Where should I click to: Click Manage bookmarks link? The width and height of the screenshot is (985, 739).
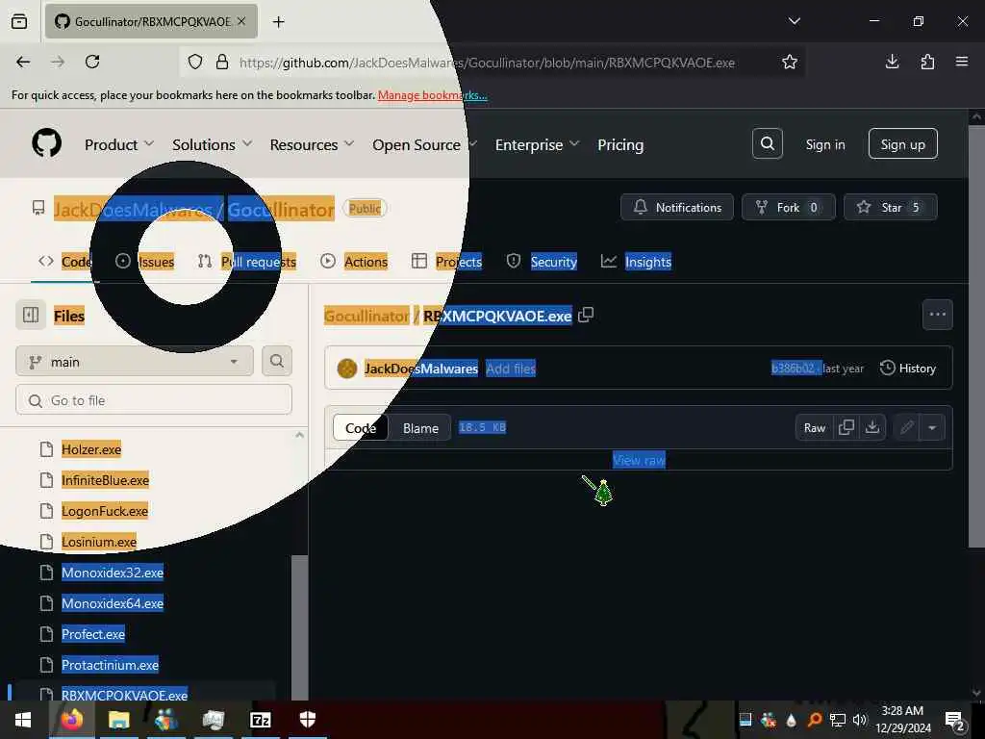(432, 95)
